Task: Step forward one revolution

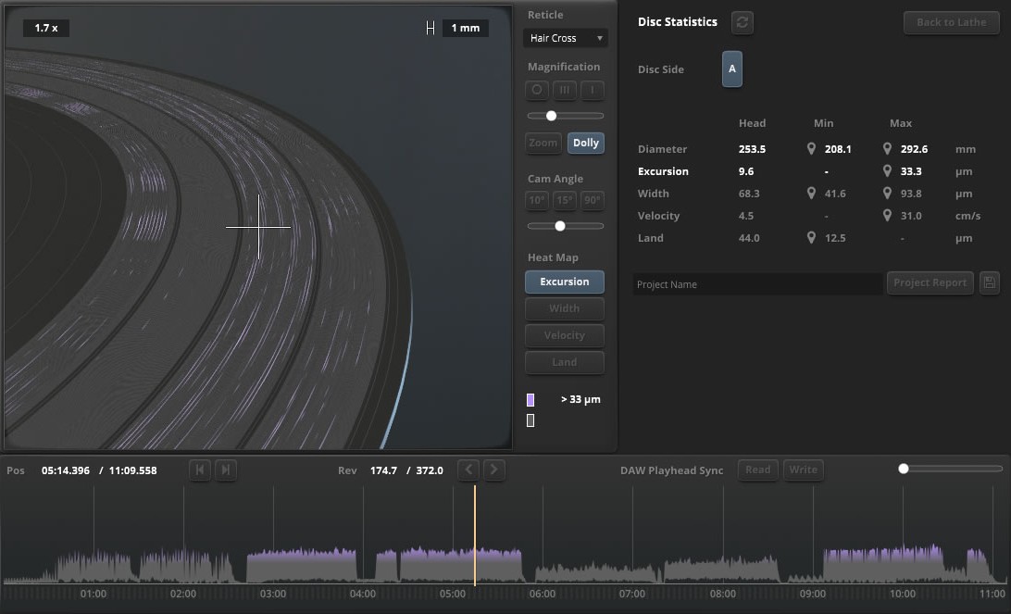Action: pos(493,470)
